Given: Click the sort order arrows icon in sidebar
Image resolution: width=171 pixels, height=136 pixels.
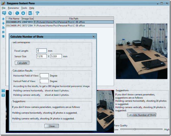Looking at the screenshot, I should coord(3,32).
